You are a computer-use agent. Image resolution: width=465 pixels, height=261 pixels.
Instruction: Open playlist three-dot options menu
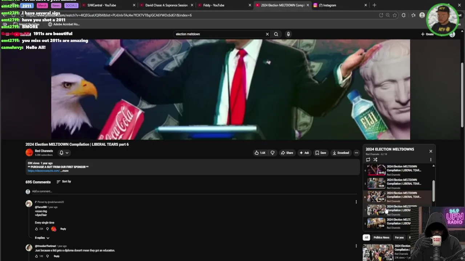[x=431, y=159]
